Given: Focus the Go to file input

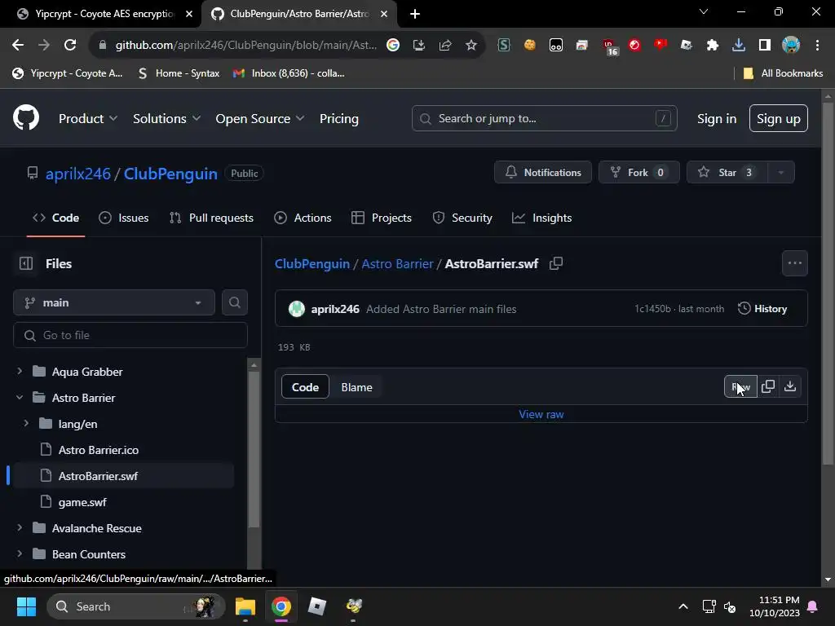Looking at the screenshot, I should [130, 335].
